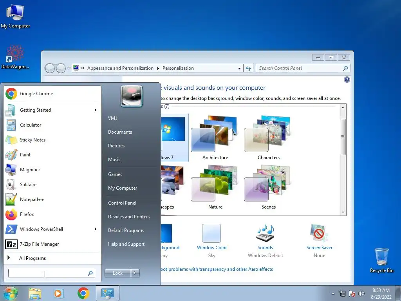This screenshot has height=301, width=401.
Task: Click the network tray icon
Action: click(342, 294)
